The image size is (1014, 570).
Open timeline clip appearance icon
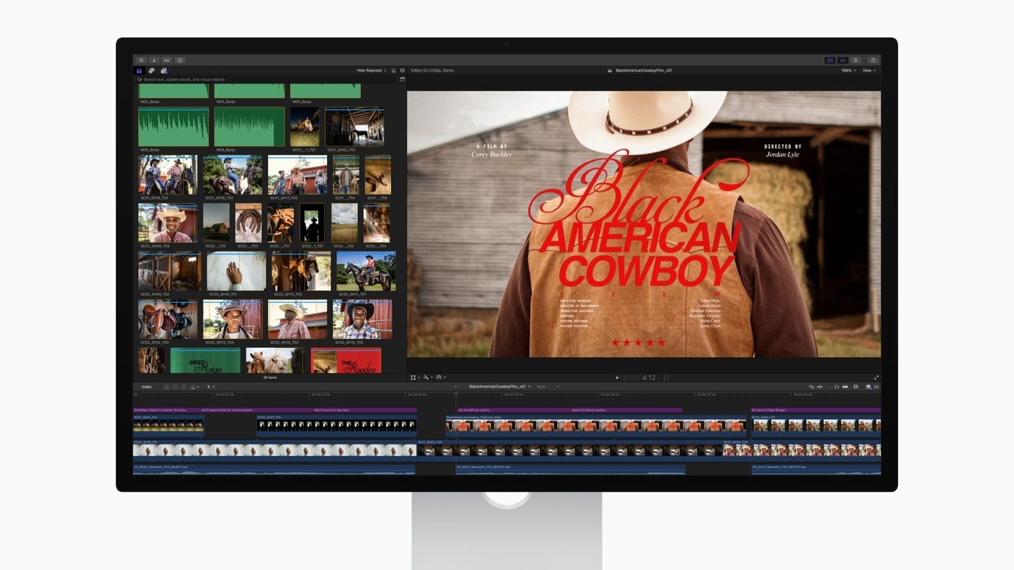856,386
